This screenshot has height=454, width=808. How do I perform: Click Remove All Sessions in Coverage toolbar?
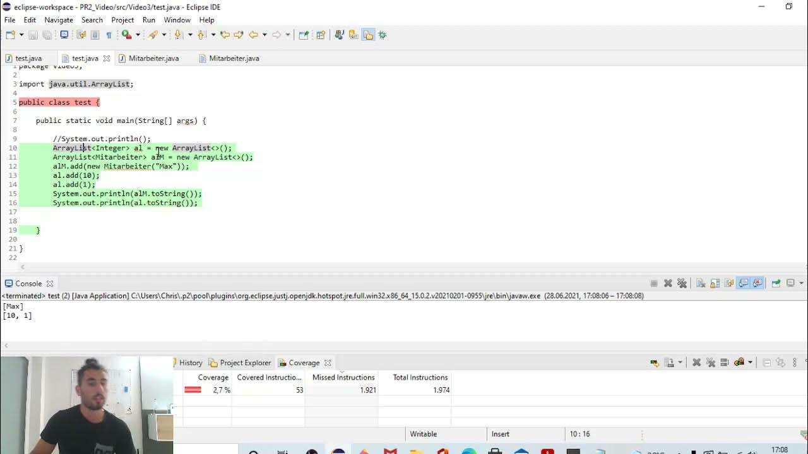[x=710, y=363]
